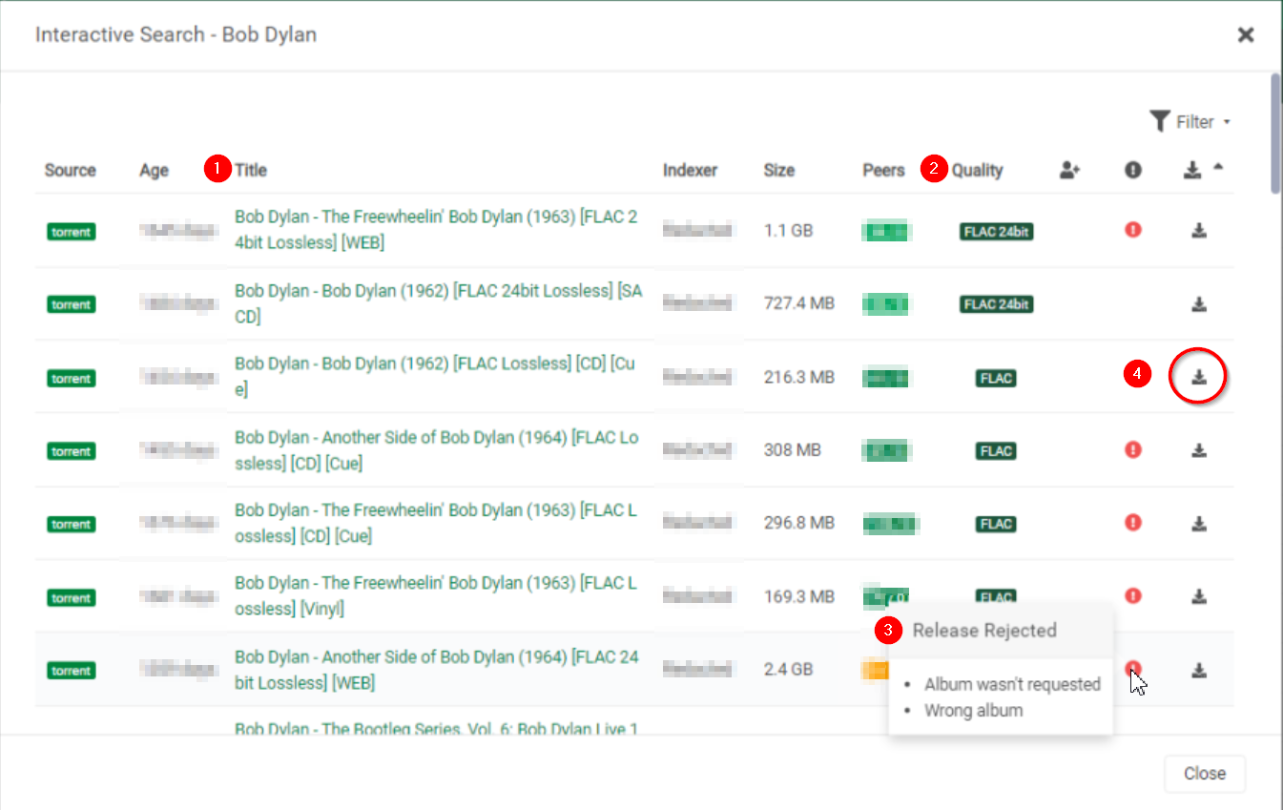
Task: Click 'Wrong album' in the tooltip
Action: point(973,711)
